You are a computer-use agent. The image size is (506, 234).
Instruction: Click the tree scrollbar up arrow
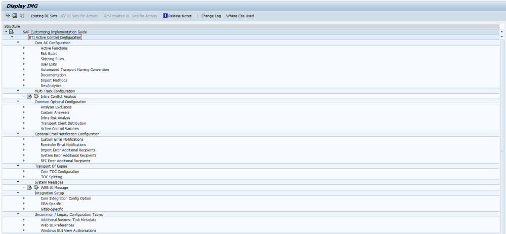501,32
